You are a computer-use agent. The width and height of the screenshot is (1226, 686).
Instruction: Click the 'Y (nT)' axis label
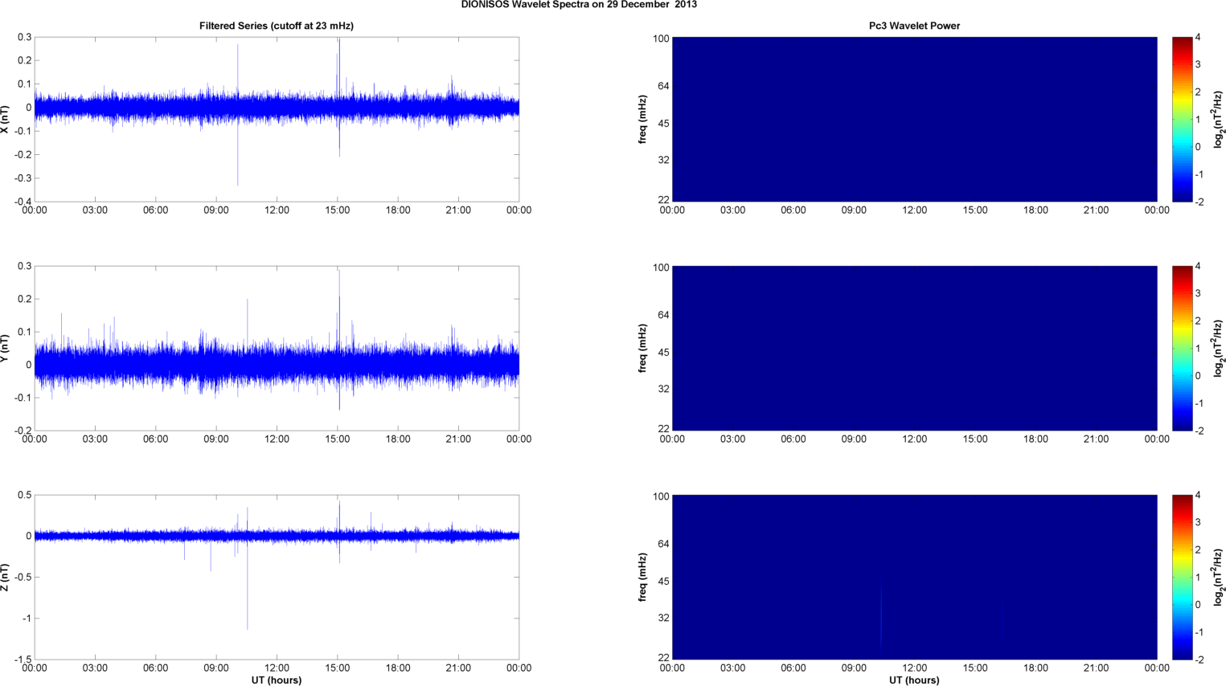pyautogui.click(x=5, y=348)
